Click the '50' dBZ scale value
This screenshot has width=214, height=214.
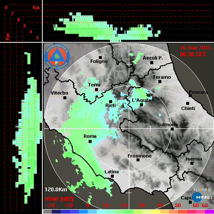click(178, 205)
